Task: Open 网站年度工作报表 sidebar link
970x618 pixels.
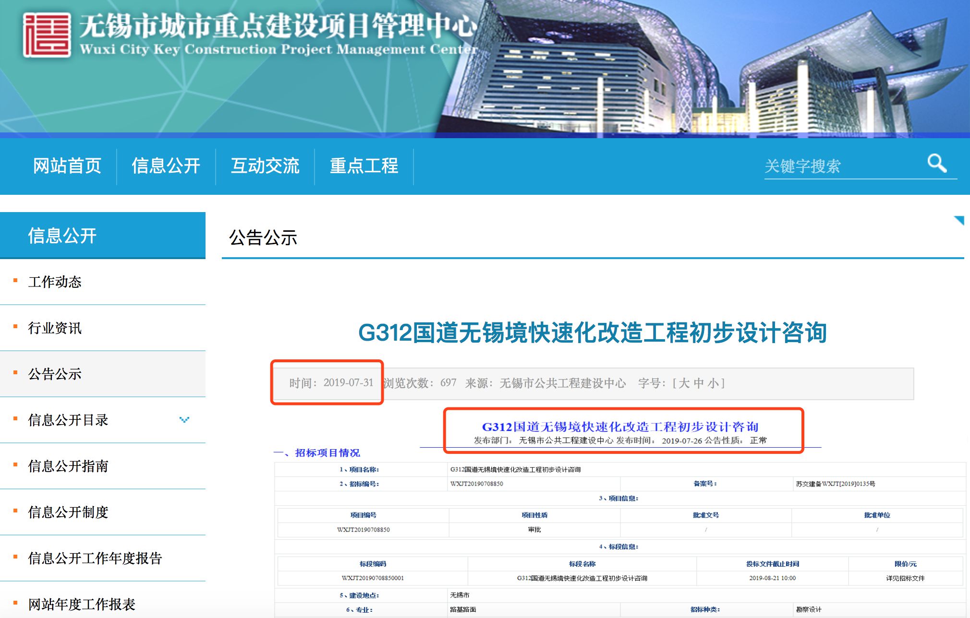Action: click(82, 604)
